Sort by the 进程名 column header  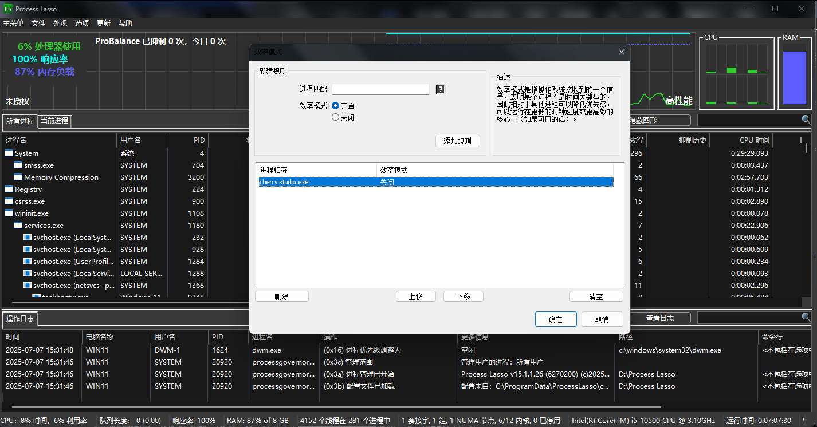point(60,140)
